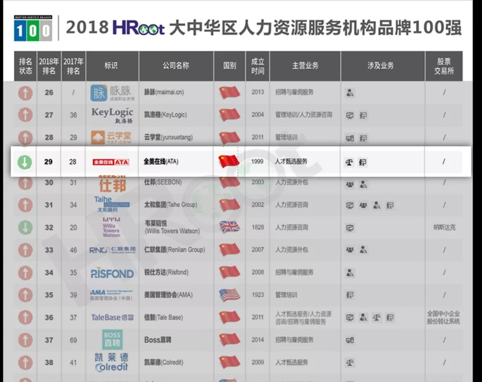The width and height of the screenshot is (482, 382).
Task: Click the TaleBase 倍智 logo
Action: [x=112, y=317]
